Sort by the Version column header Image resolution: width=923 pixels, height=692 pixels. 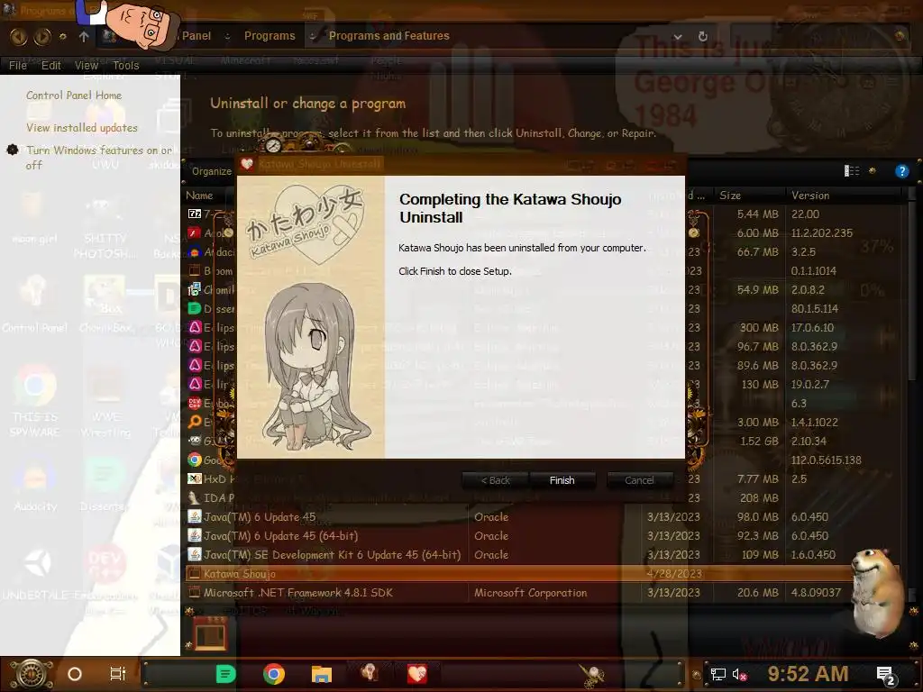(810, 196)
